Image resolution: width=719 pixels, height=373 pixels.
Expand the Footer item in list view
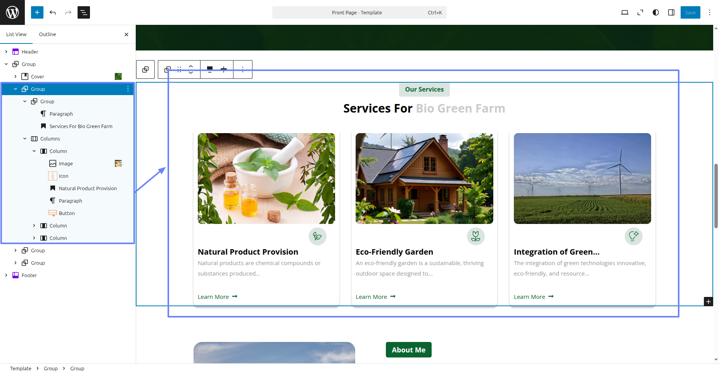6,275
